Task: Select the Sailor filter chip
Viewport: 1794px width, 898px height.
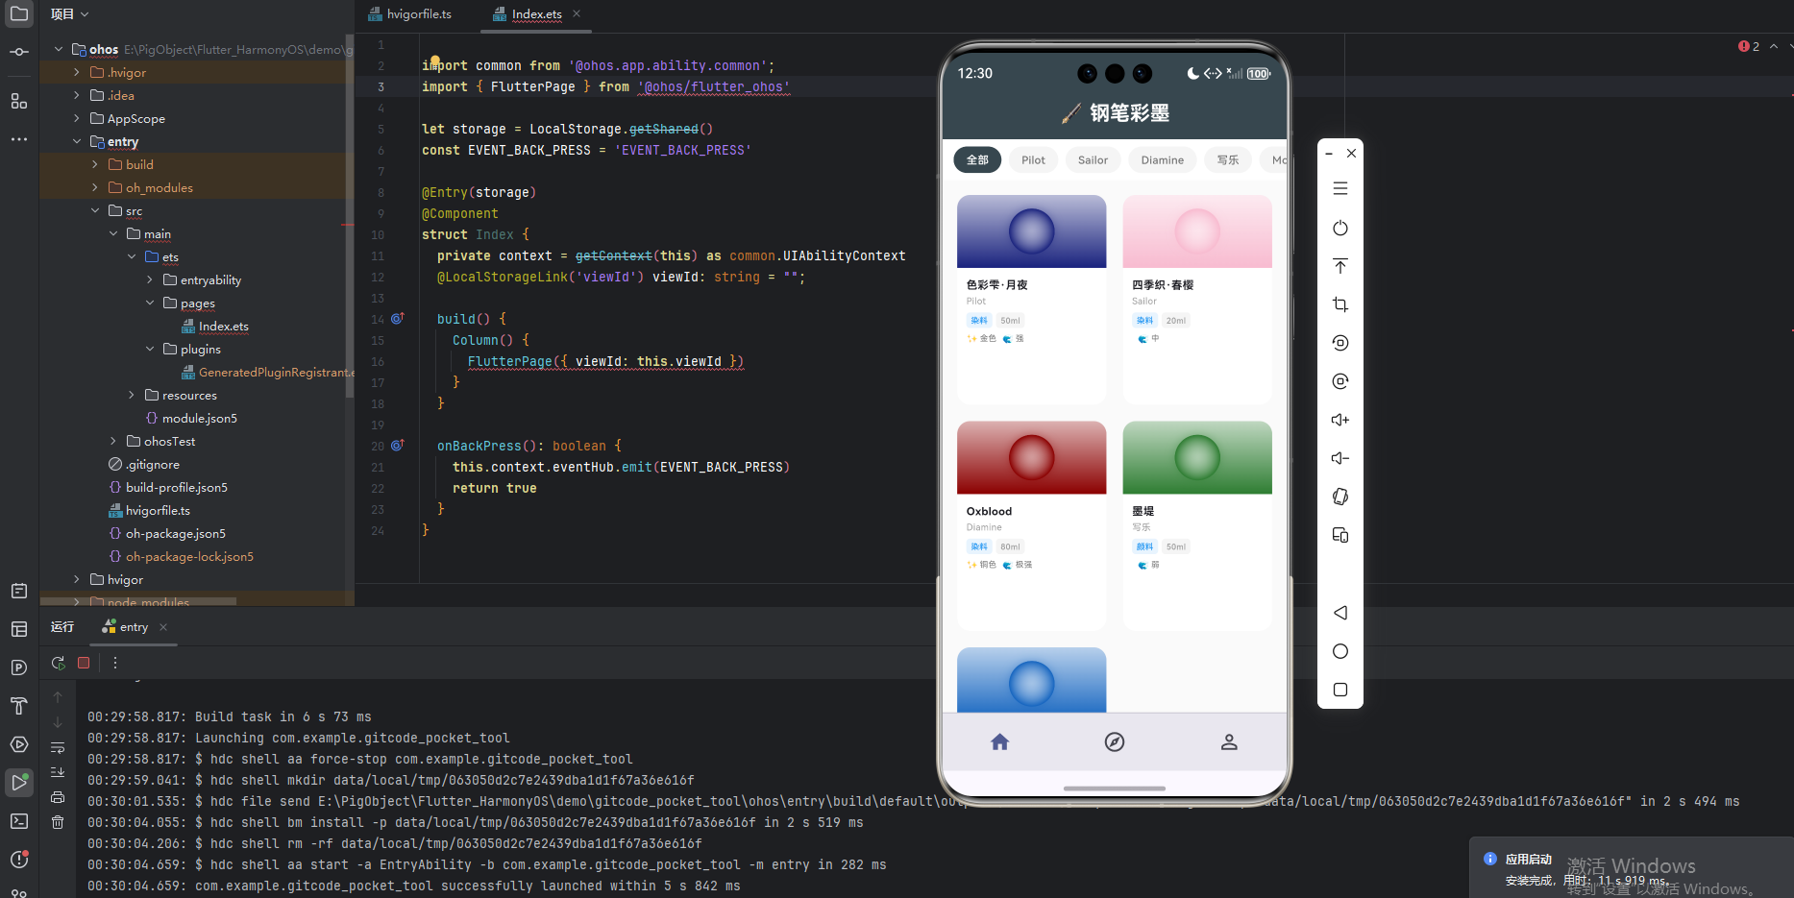Action: click(x=1093, y=159)
